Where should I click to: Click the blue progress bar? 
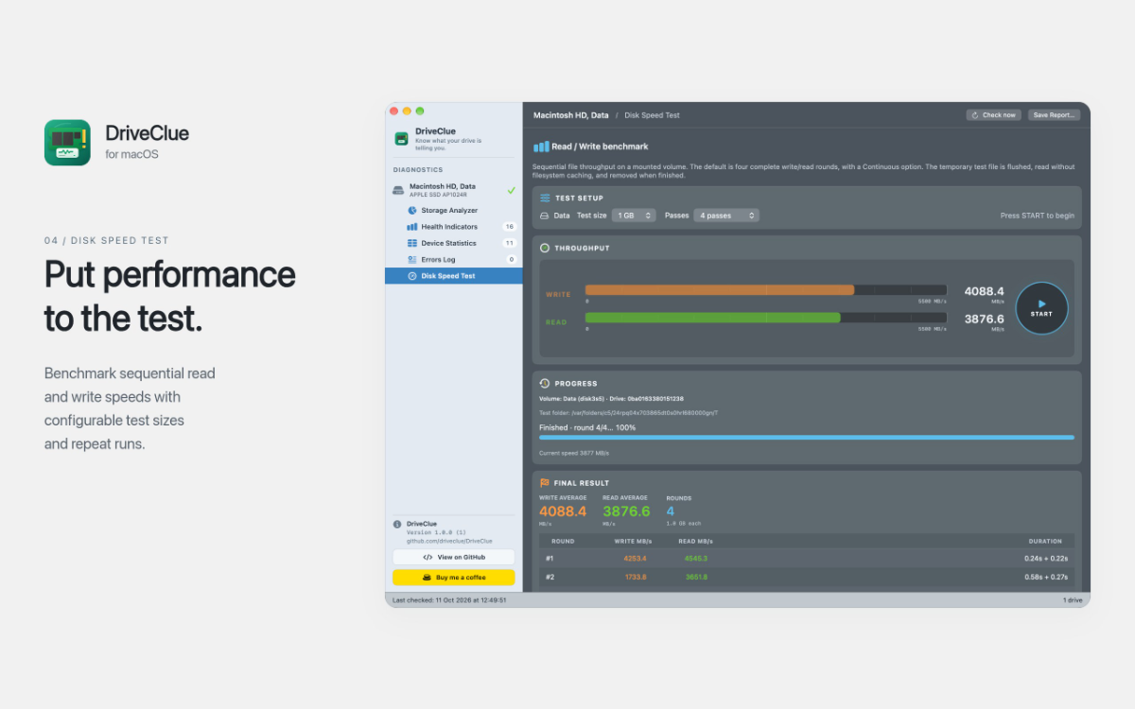pos(807,438)
